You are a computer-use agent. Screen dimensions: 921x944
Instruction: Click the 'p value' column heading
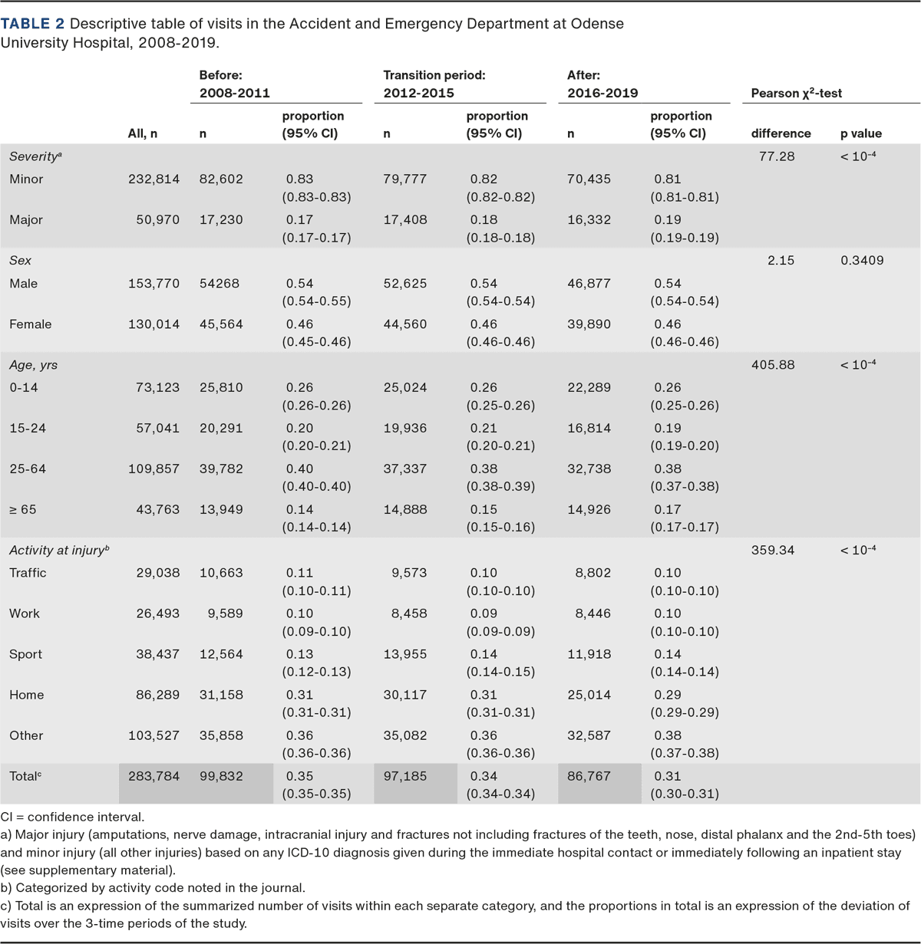[x=860, y=133]
